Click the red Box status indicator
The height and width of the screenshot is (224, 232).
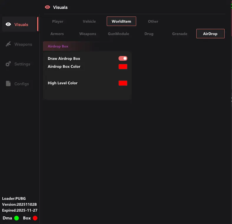[x=35, y=218]
